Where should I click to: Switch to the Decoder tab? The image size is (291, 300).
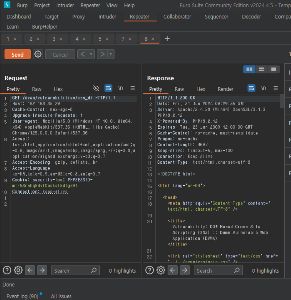251,17
